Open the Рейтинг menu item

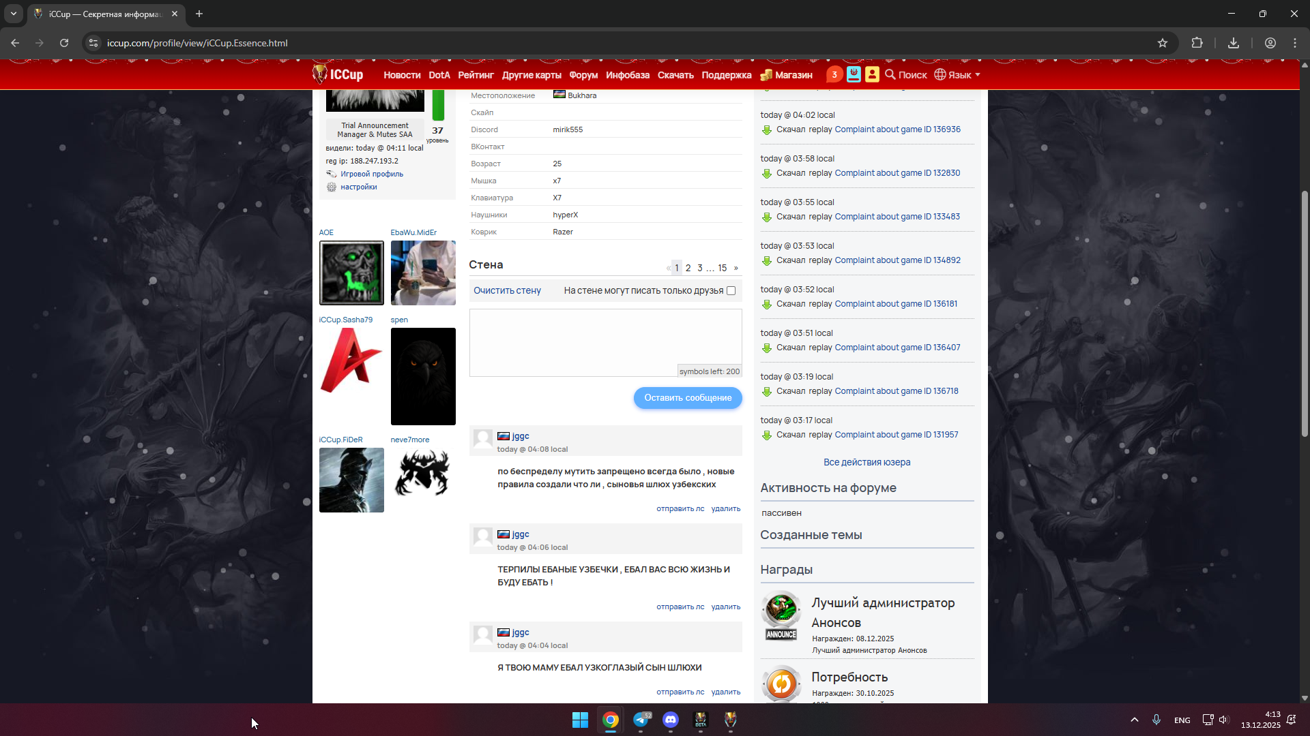(476, 75)
